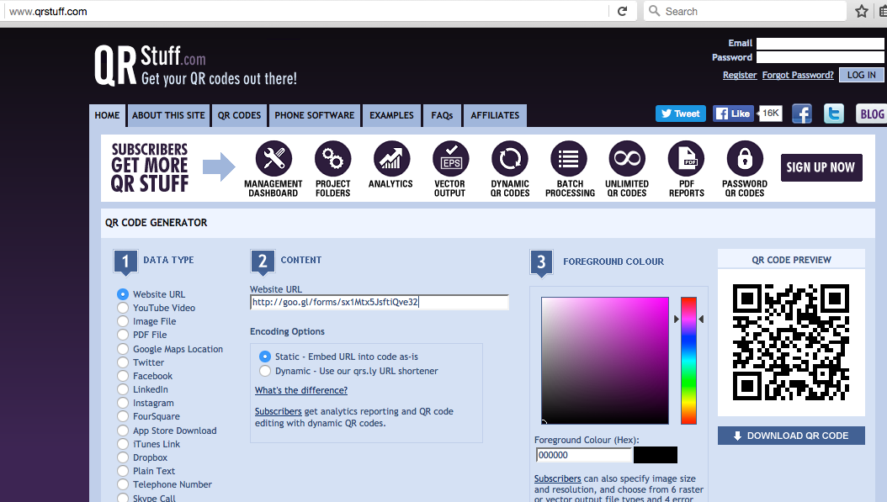Open the QR CODES tab

(239, 115)
